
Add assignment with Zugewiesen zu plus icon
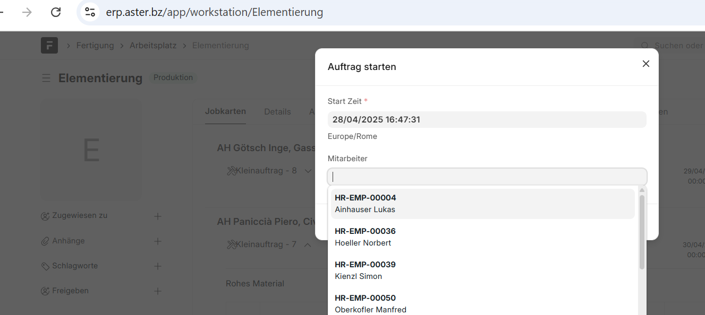[157, 216]
